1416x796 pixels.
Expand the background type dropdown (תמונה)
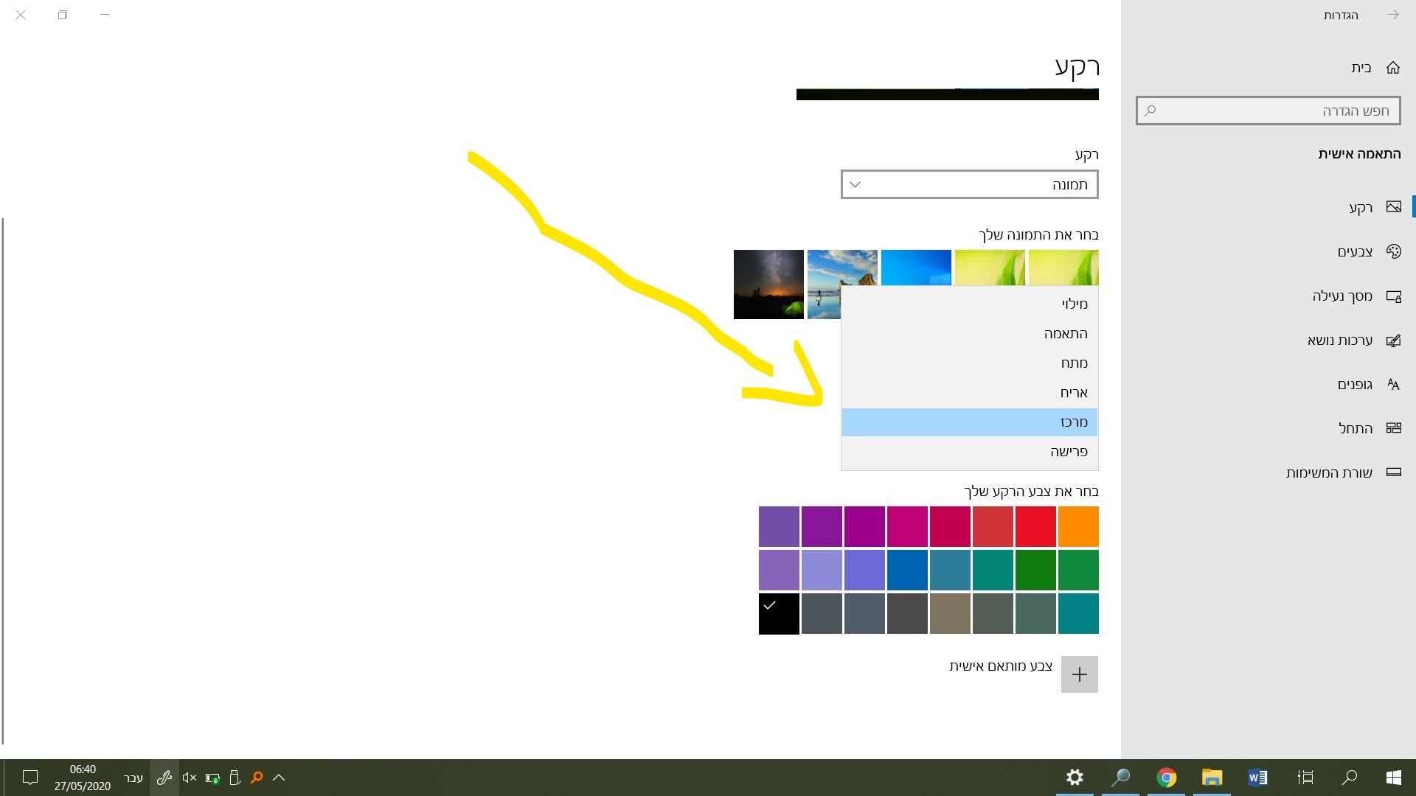point(969,184)
